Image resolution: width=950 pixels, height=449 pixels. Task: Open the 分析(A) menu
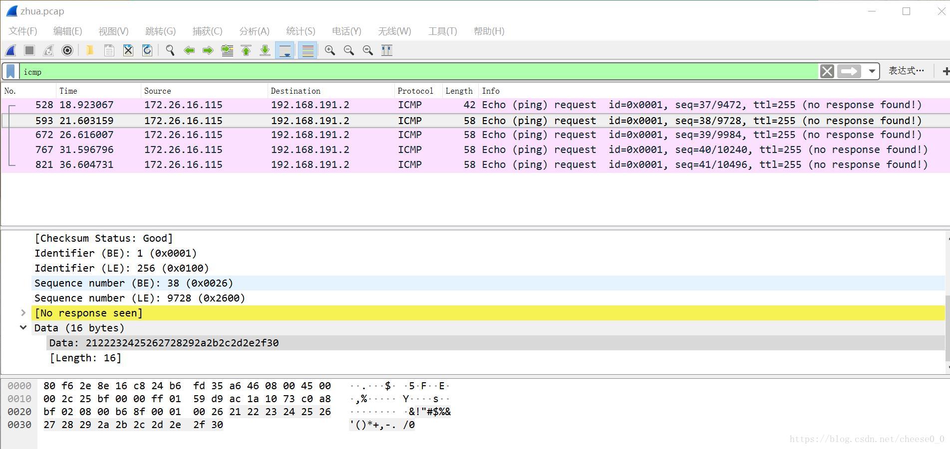pos(254,31)
